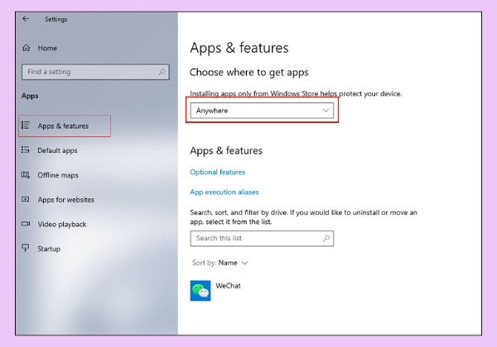The width and height of the screenshot is (497, 347).
Task: Click the Offline maps icon
Action: [x=26, y=175]
